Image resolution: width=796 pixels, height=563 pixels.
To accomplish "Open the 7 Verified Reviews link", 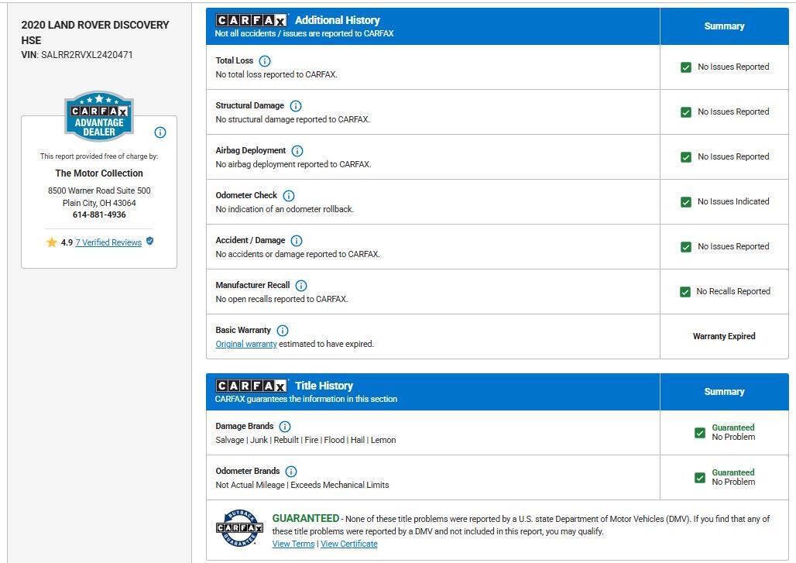I will [108, 242].
